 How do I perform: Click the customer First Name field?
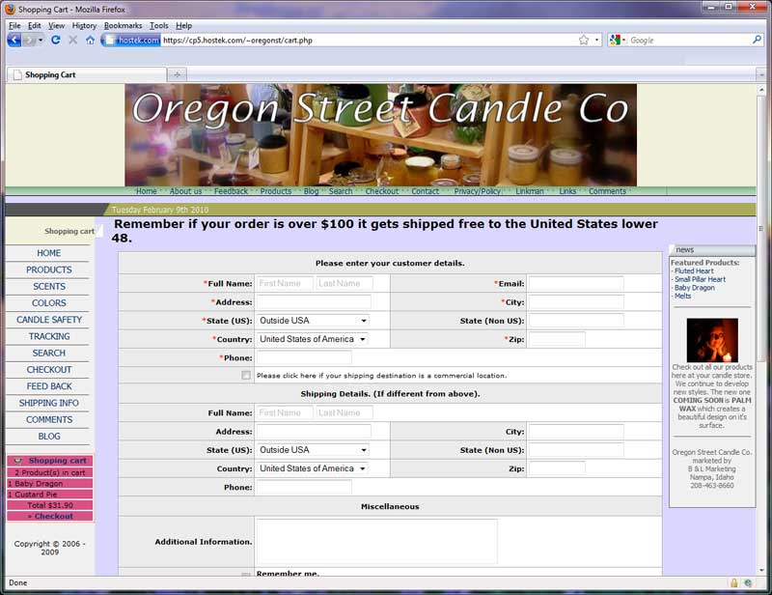pyautogui.click(x=285, y=283)
